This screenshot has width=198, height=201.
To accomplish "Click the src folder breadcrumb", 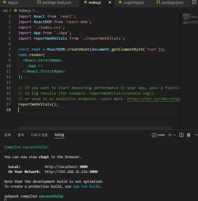I will [5, 10].
